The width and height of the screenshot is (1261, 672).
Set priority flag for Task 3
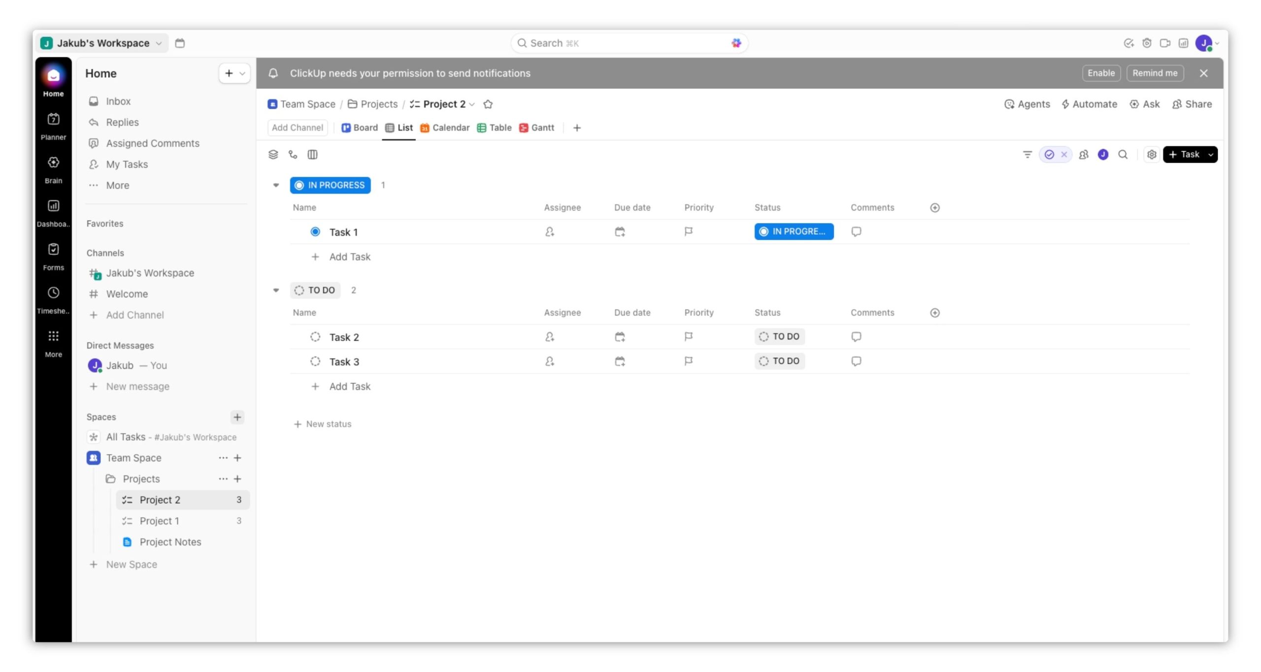pos(688,361)
